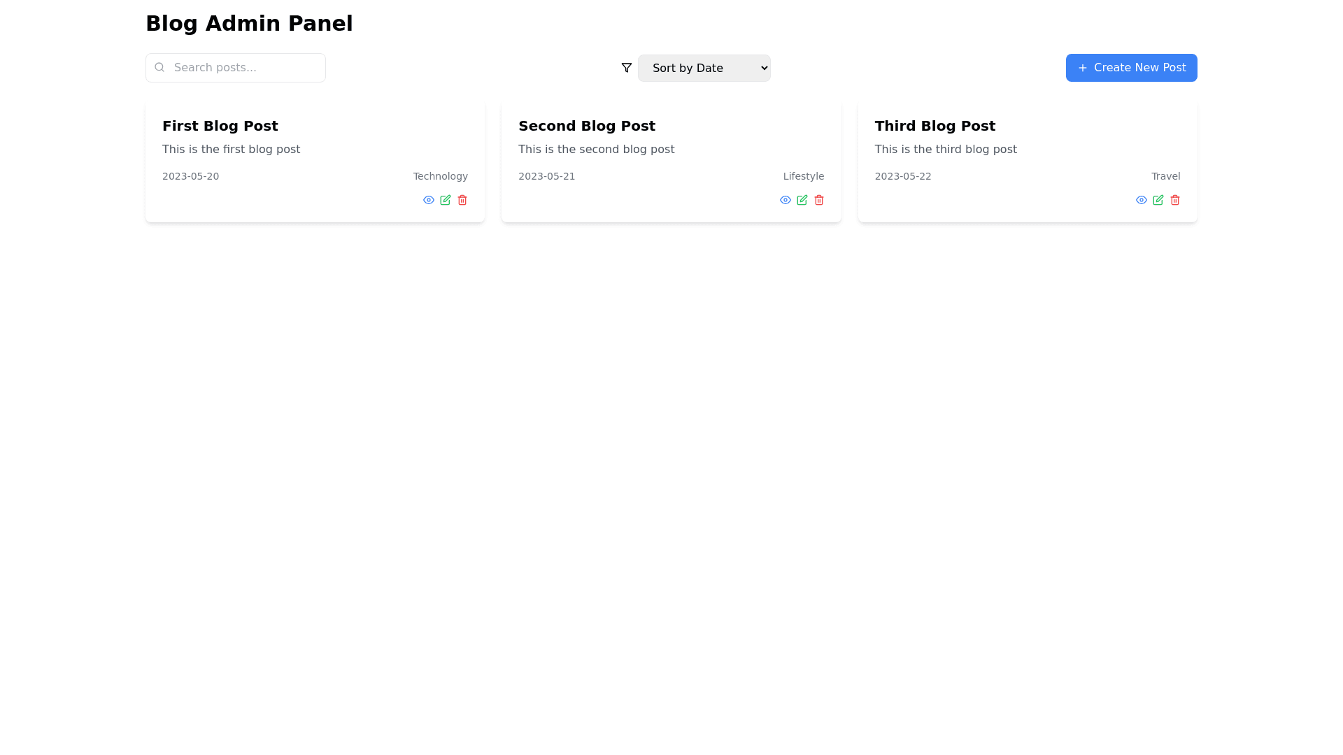Focus the Search posts input field
This screenshot has height=755, width=1343.
click(245, 68)
